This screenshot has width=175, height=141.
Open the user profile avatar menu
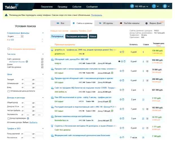(x=165, y=6)
